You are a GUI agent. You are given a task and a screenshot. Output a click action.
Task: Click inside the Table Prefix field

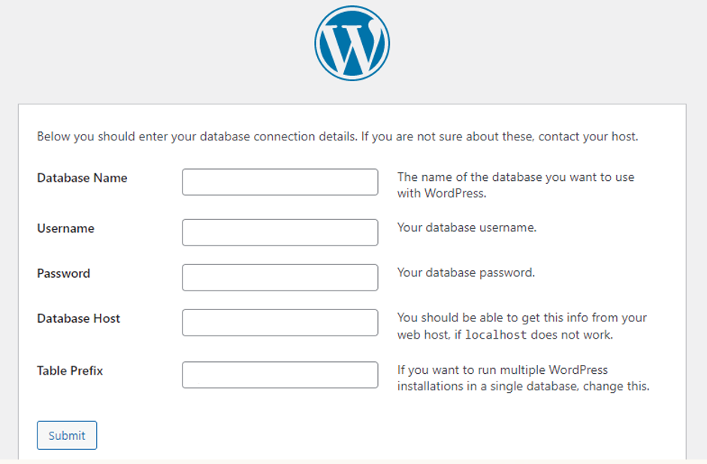279,374
